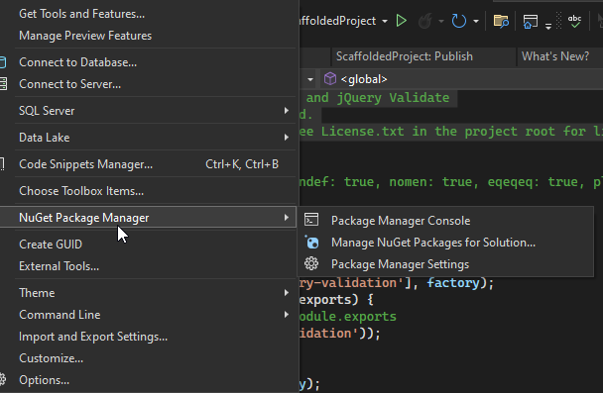Screen dimensions: 603x393
Task: Click the Connect to Server icon
Action: 3,84
